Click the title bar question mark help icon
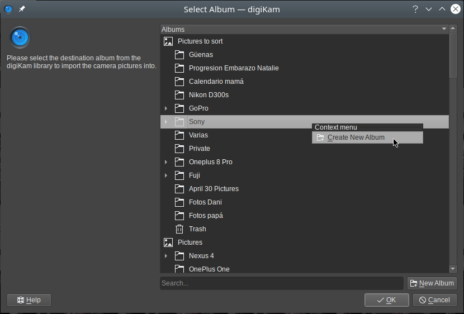 (415, 9)
